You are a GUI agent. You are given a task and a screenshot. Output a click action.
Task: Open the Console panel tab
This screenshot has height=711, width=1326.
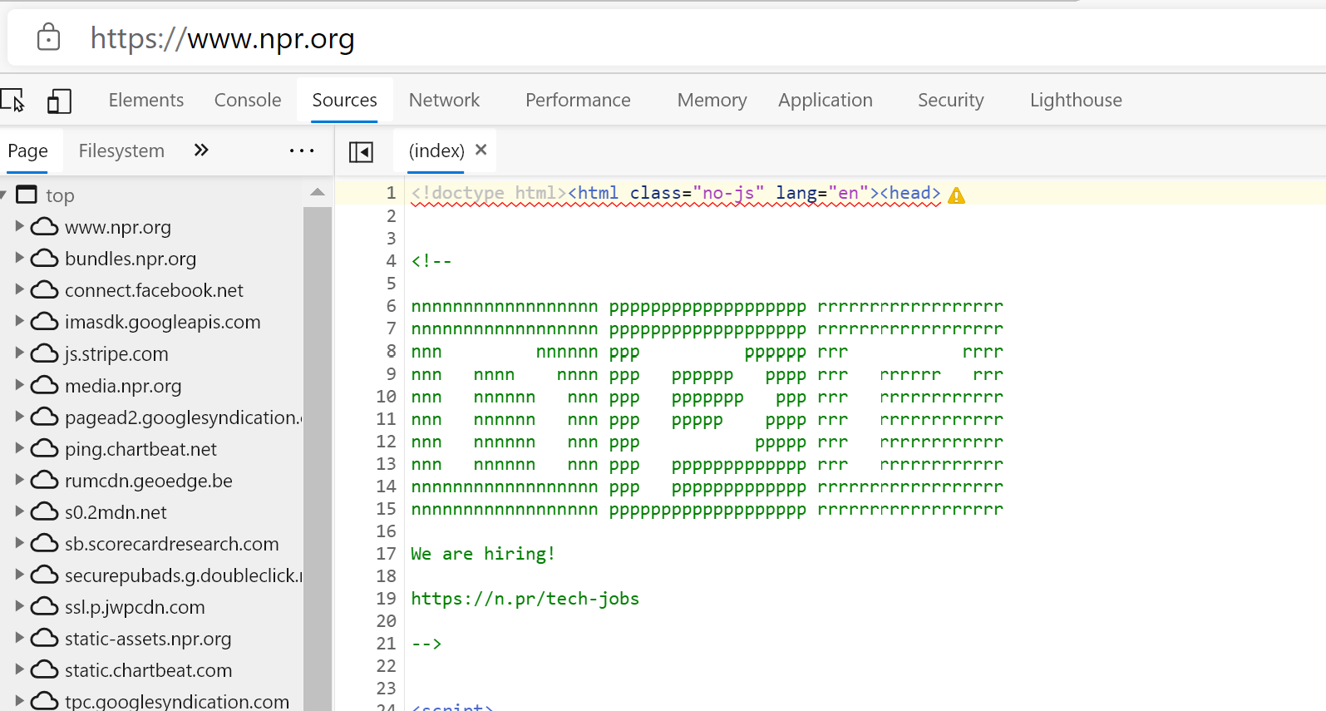click(x=248, y=101)
